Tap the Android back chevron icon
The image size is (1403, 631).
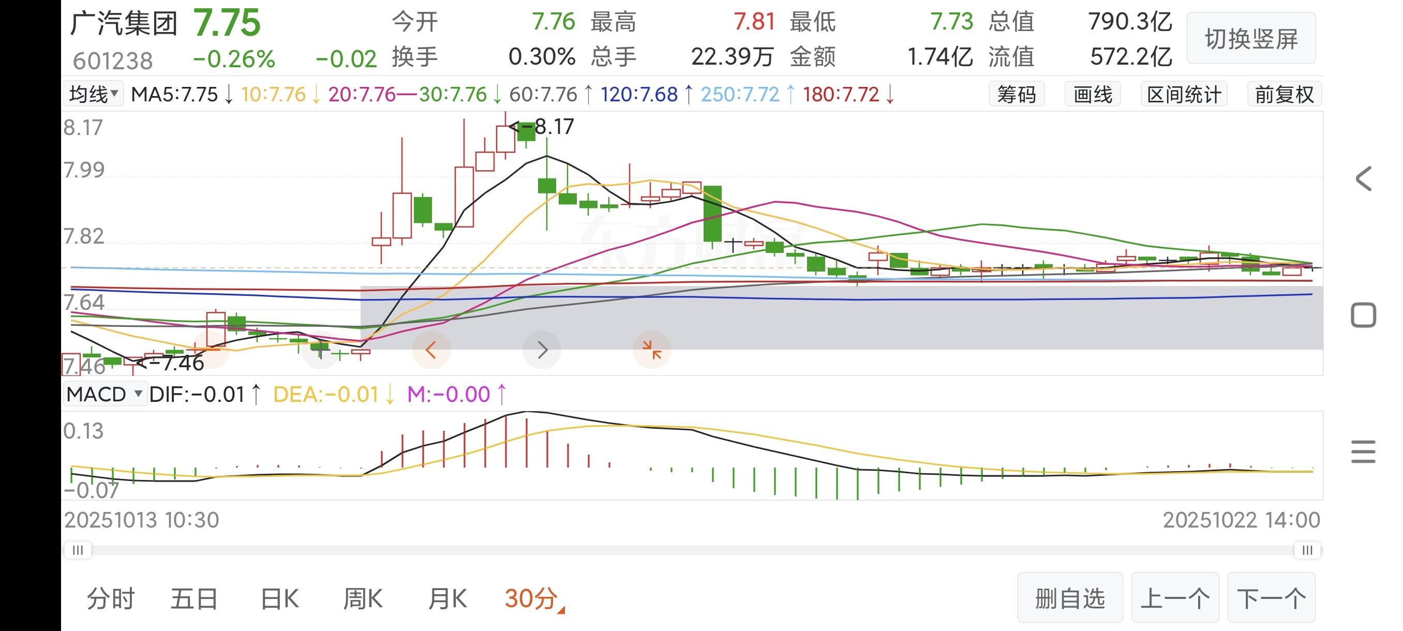click(x=1363, y=179)
